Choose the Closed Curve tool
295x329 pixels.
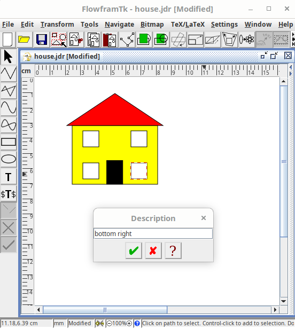9,125
